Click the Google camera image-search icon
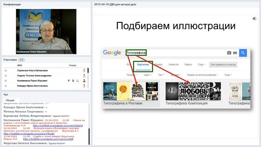 tap(229, 53)
